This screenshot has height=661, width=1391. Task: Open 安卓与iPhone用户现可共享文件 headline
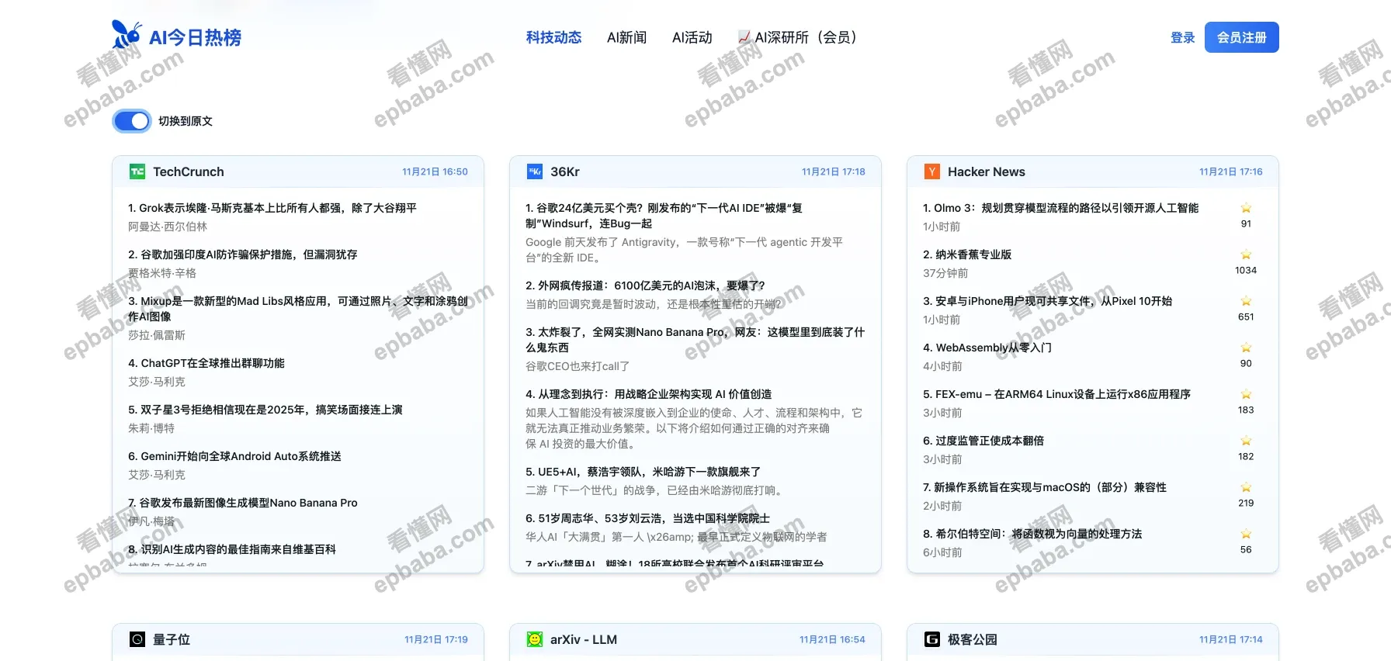[1048, 301]
